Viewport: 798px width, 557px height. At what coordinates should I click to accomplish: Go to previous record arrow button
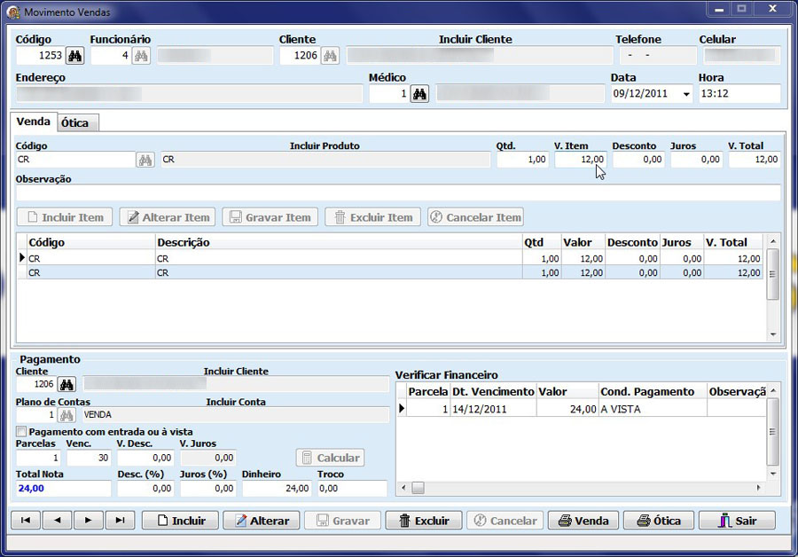[57, 521]
